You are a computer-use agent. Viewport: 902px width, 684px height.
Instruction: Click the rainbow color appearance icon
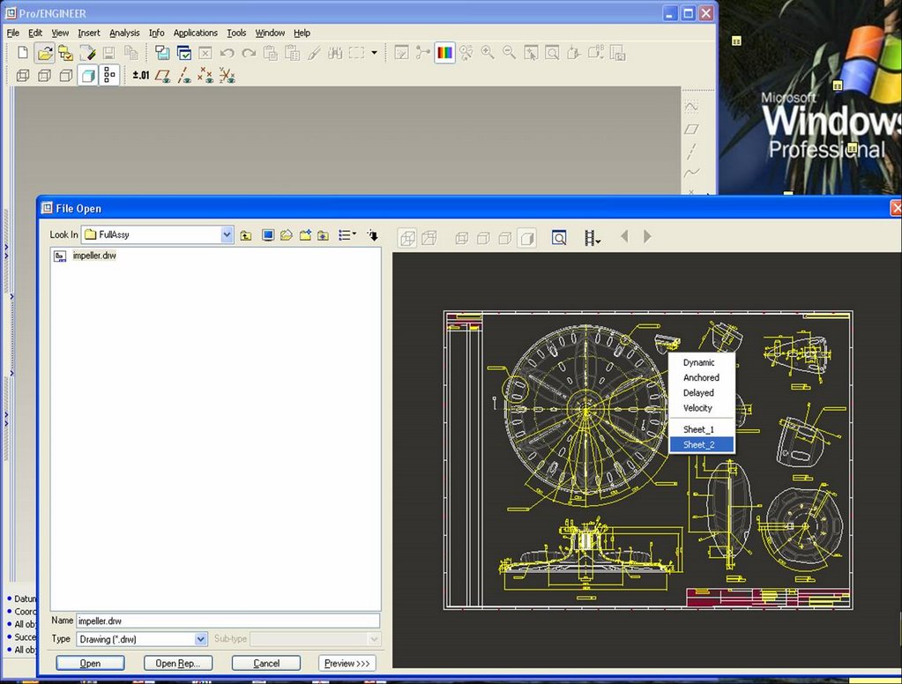pos(444,53)
